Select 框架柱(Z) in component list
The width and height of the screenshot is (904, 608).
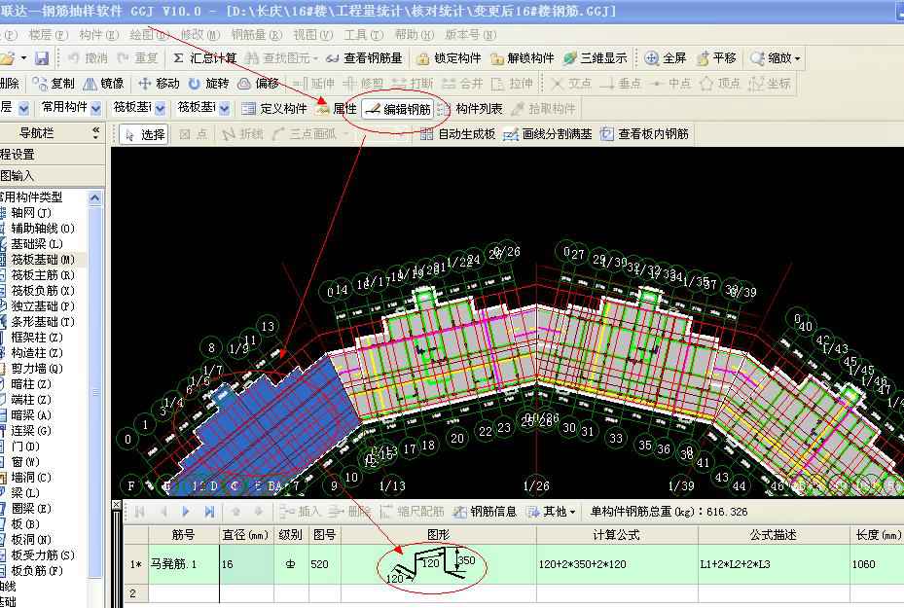pos(37,338)
